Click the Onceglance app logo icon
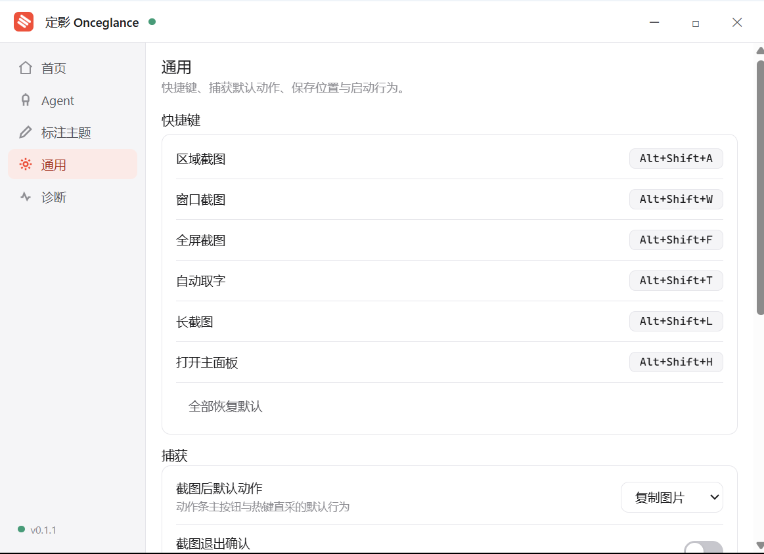 (x=24, y=22)
